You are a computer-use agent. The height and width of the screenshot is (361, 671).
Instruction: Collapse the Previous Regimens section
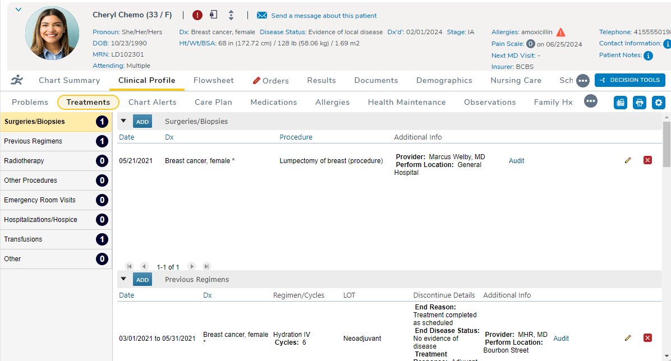point(123,279)
